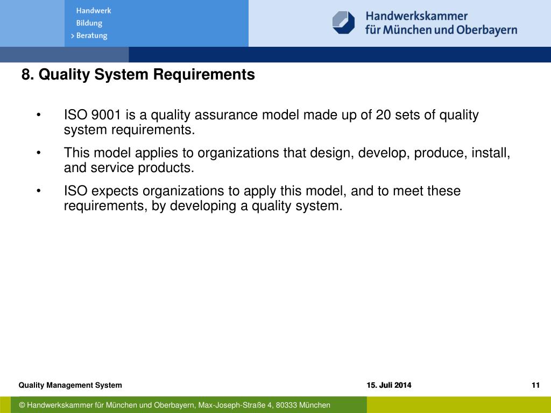Click the arrow chevron before Beratung
The image size is (551, 413).
pyautogui.click(x=73, y=36)
